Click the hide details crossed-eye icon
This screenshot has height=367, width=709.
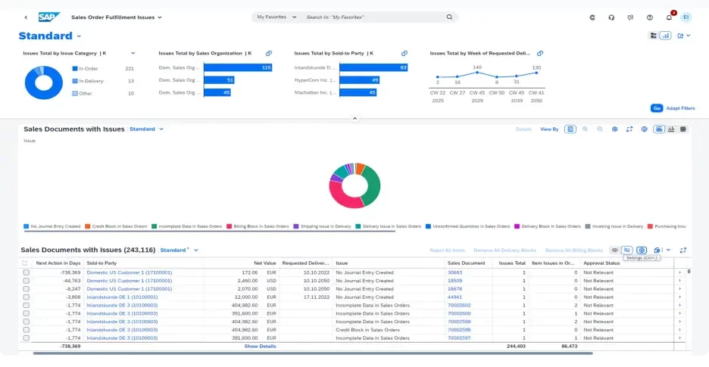(626, 250)
